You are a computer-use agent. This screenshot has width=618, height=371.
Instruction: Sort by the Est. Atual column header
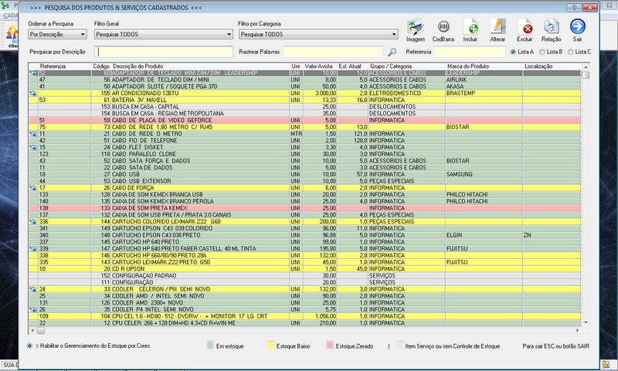[x=350, y=66]
